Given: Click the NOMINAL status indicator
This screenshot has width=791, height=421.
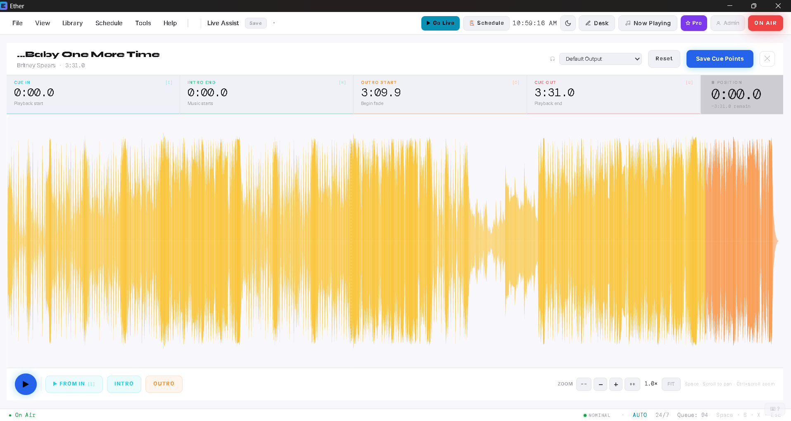Looking at the screenshot, I should (597, 415).
